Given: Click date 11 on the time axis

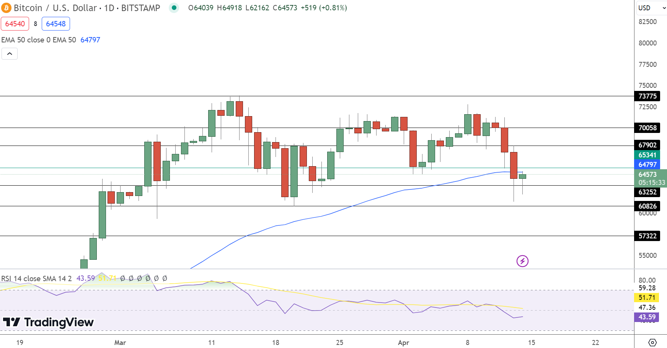Looking at the screenshot, I should [x=212, y=343].
